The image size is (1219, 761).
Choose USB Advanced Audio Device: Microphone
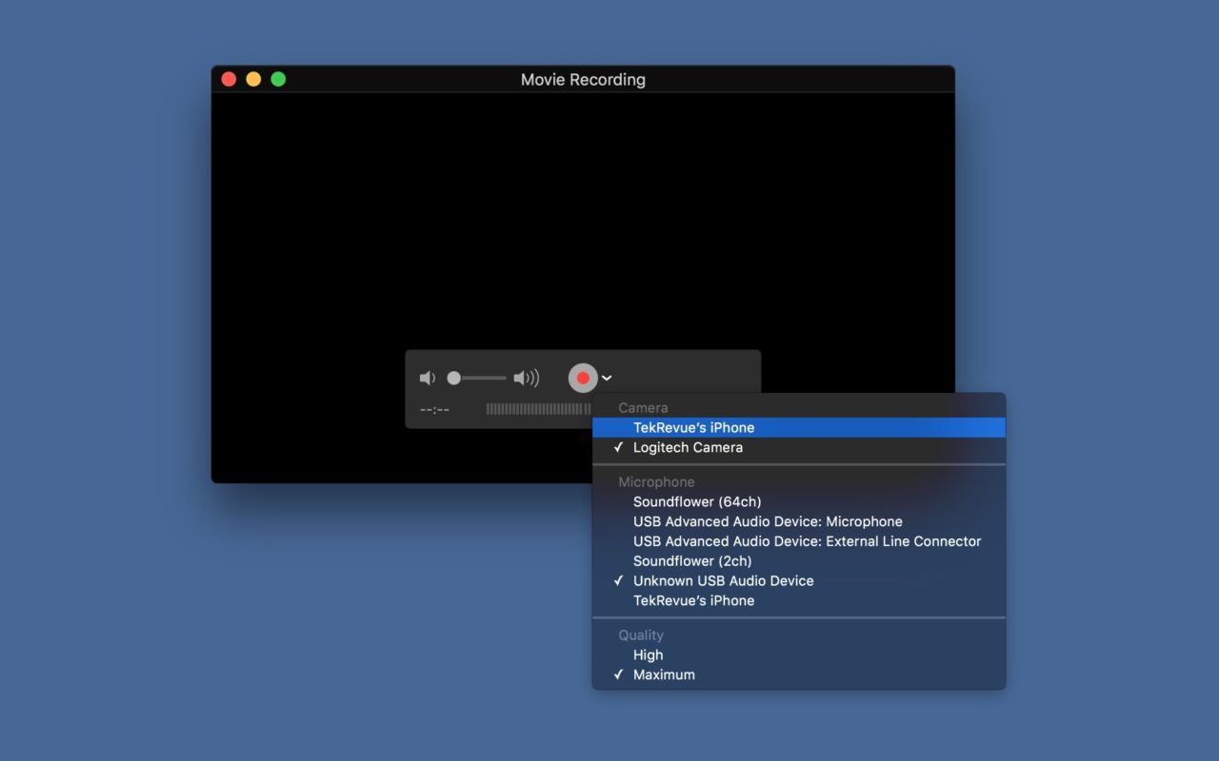point(799,521)
